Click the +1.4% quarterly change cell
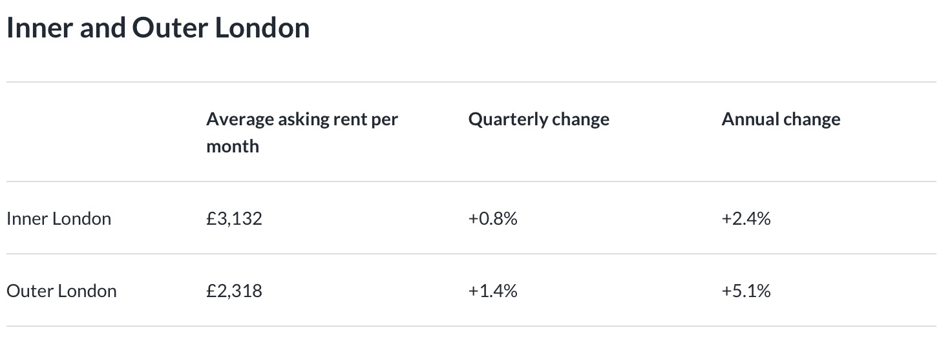The image size is (941, 341). point(492,291)
